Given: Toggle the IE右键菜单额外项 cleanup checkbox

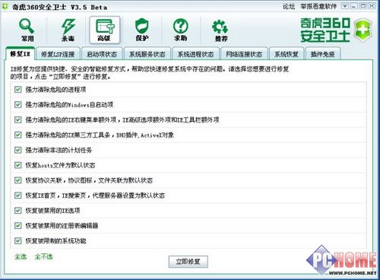Looking at the screenshot, I should (17, 119).
